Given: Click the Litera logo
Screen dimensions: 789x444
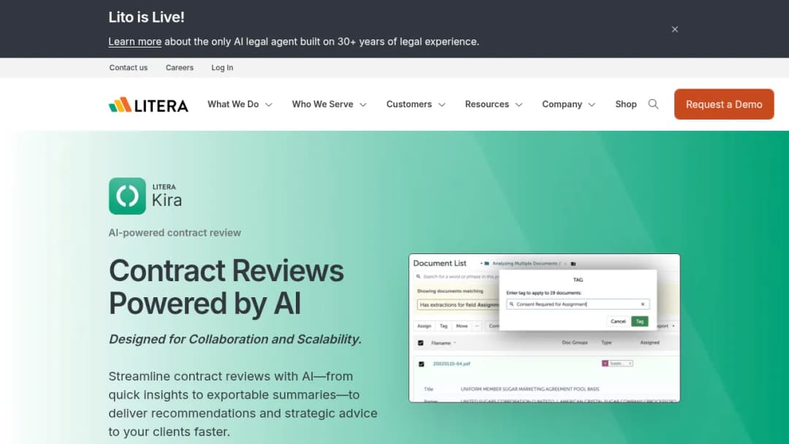Looking at the screenshot, I should coord(148,104).
